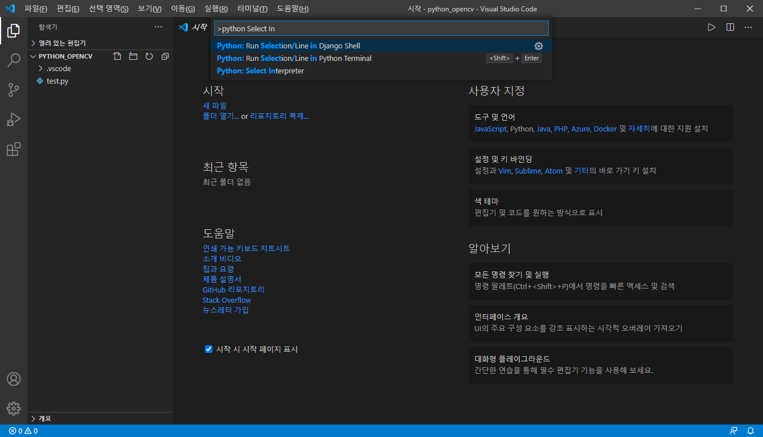Open the 도움말(H) menu

tap(293, 9)
